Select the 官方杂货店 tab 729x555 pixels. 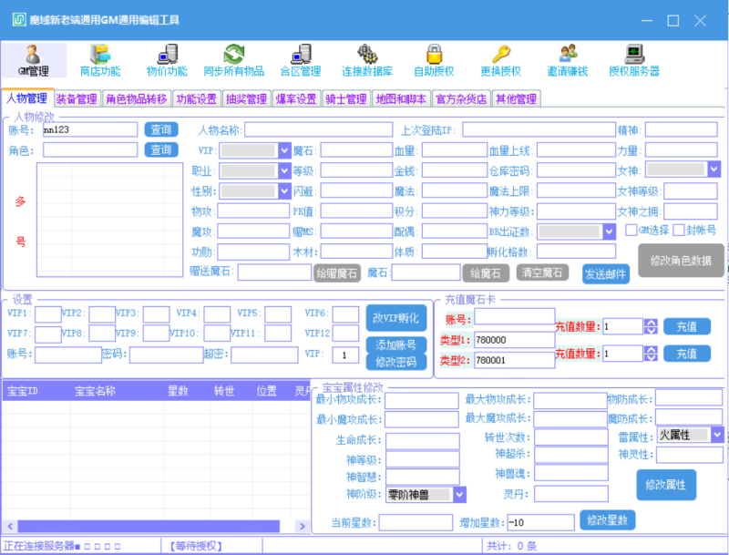click(x=461, y=99)
